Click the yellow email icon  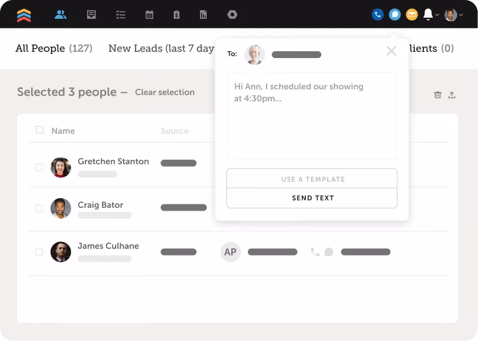(x=412, y=14)
